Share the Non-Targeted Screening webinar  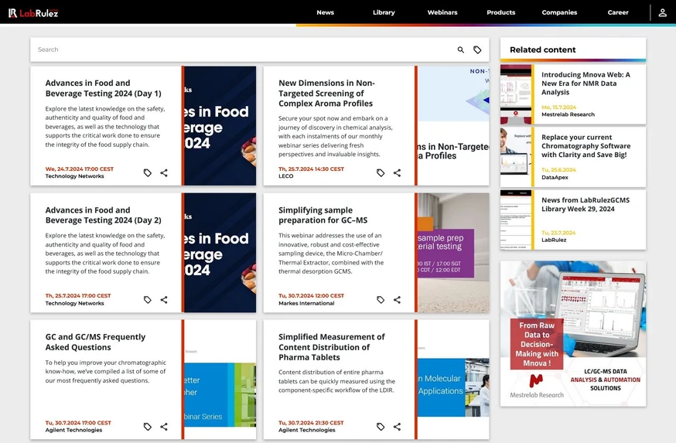397,173
